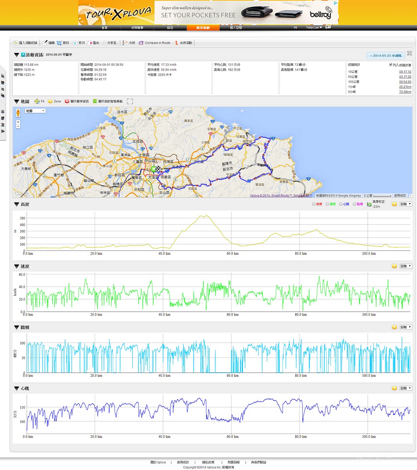The image size is (417, 470).
Task: Click the 高度校正 elevation correction icon
Action: pos(369,204)
